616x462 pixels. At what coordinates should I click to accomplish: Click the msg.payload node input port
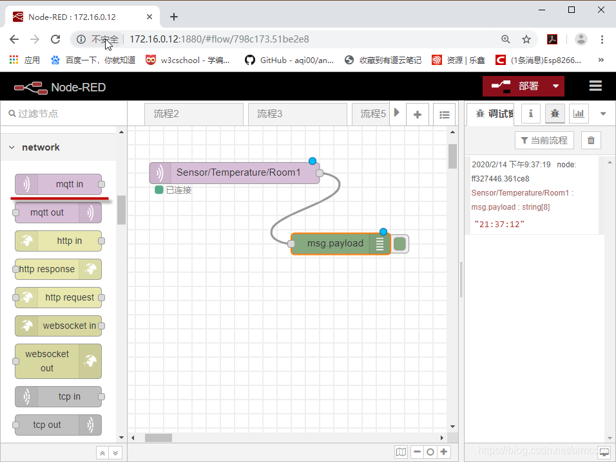click(x=291, y=244)
